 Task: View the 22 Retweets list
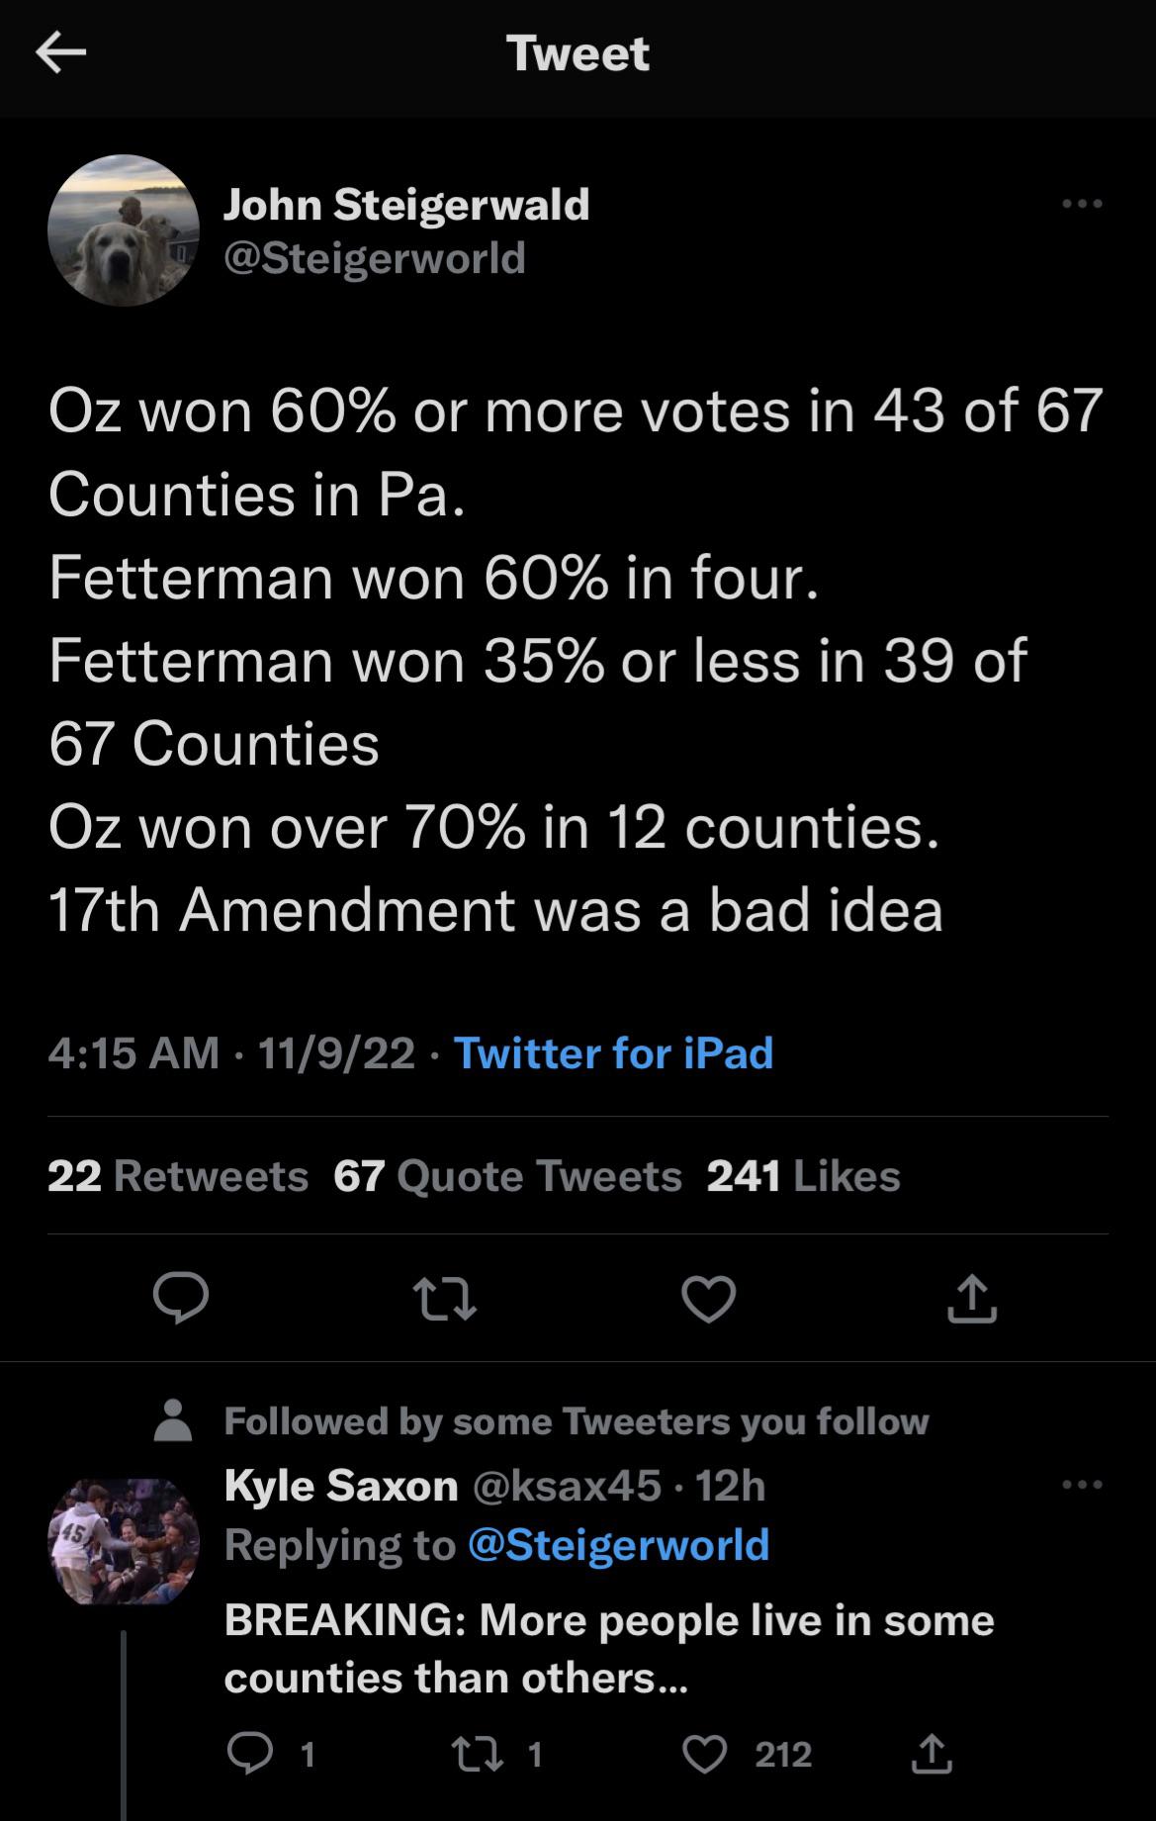coord(178,1176)
